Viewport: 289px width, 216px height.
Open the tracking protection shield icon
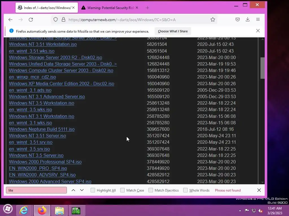(x=56, y=19)
